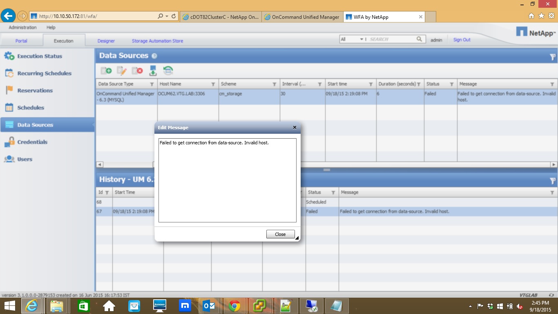The width and height of the screenshot is (558, 314).
Task: Open filter for Duration (seconds) column
Action: pos(419,84)
